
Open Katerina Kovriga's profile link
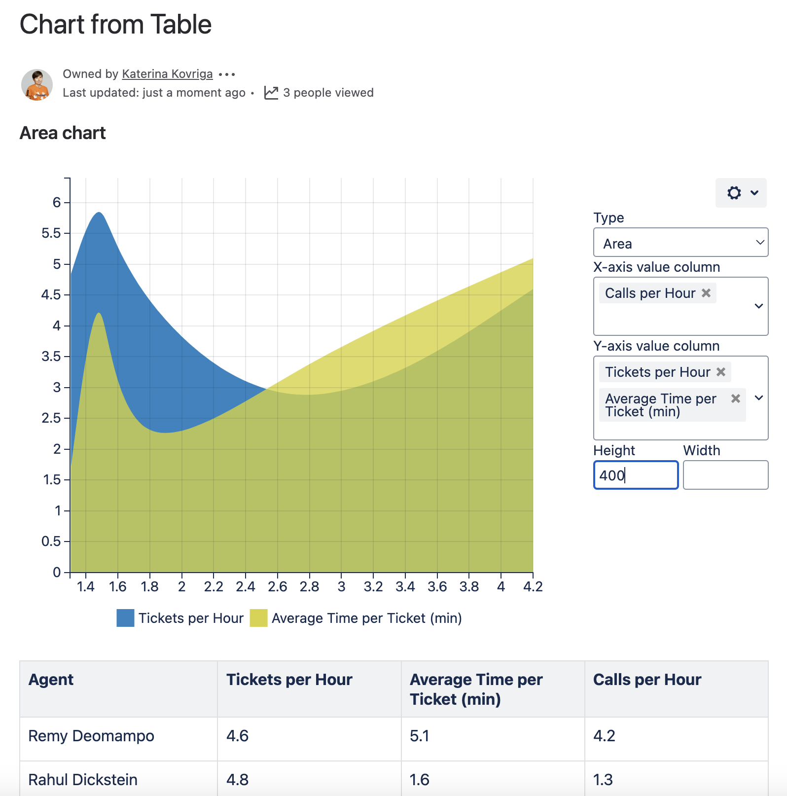(x=167, y=74)
